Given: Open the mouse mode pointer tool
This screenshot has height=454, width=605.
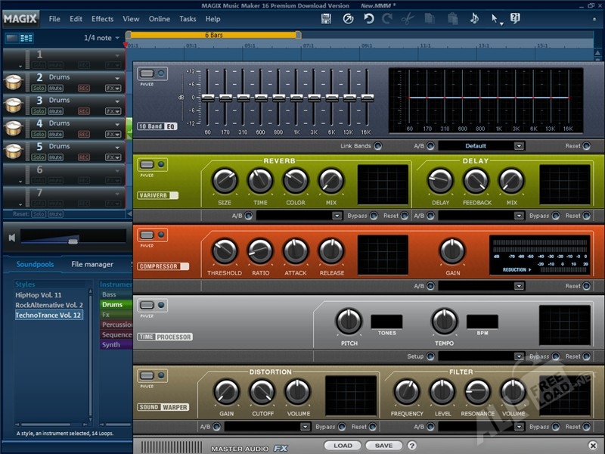Looking at the screenshot, I should [x=495, y=18].
